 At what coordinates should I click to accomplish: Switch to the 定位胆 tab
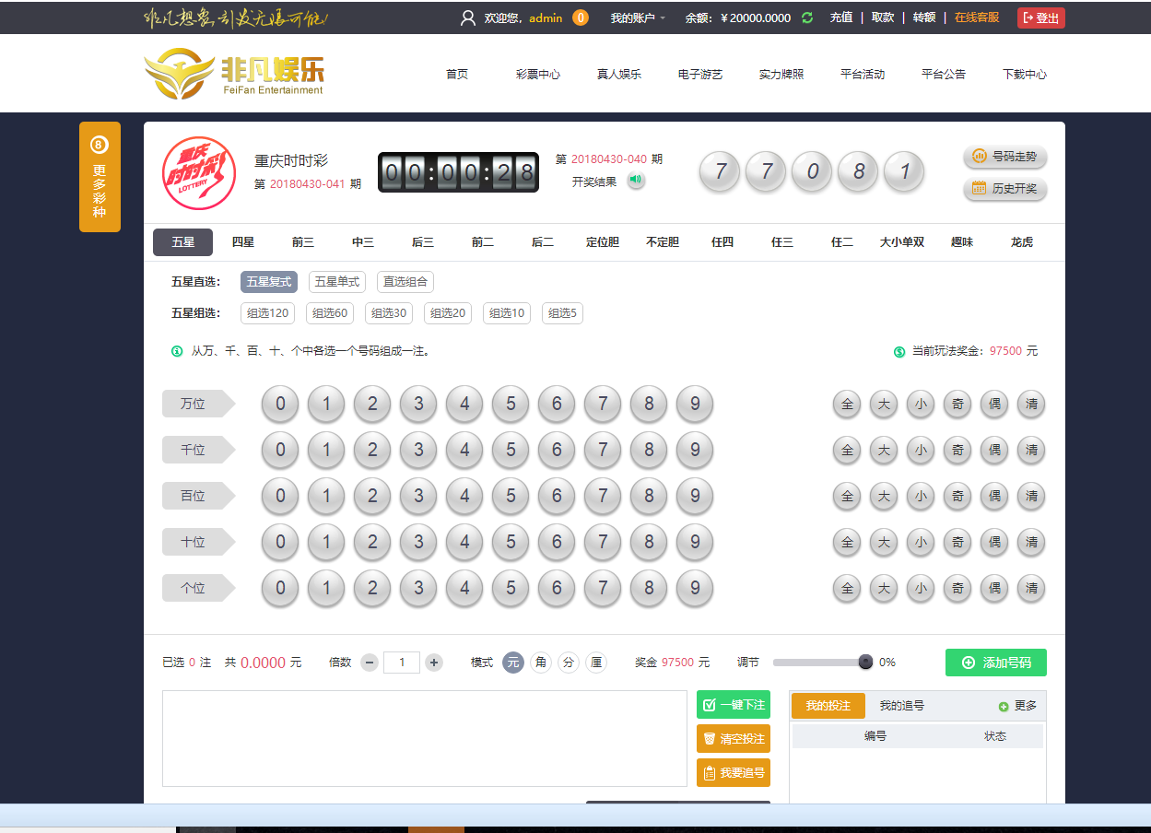pyautogui.click(x=602, y=242)
